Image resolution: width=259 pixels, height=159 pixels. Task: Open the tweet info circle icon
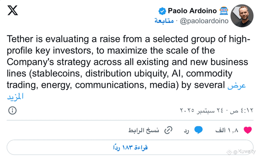[x=12, y=110]
